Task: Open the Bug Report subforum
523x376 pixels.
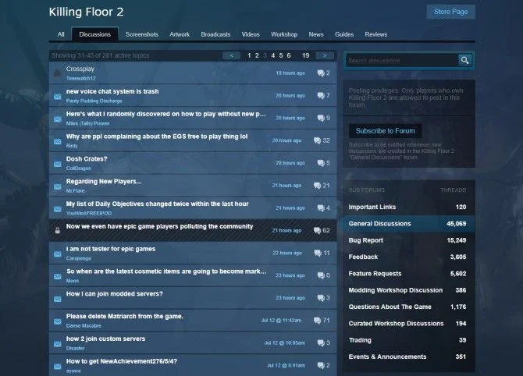Action: tap(408, 240)
